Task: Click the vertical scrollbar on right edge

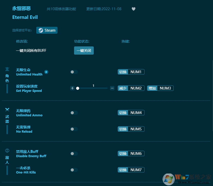Action: point(212,96)
